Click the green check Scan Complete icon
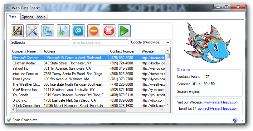Viewport: 253px width, 131px height. point(9,120)
